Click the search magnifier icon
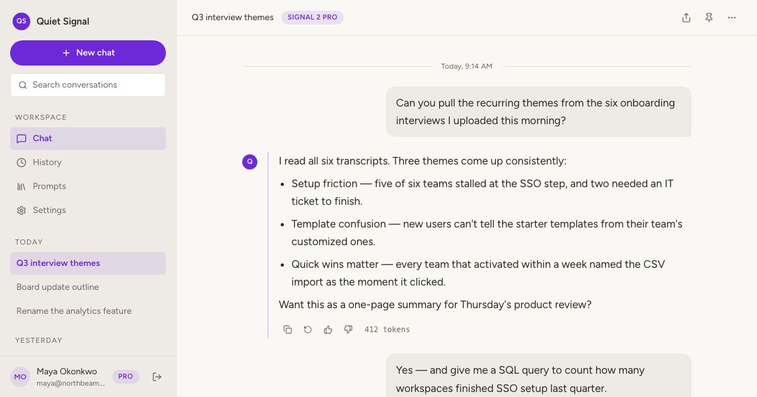757x397 pixels. coord(23,85)
